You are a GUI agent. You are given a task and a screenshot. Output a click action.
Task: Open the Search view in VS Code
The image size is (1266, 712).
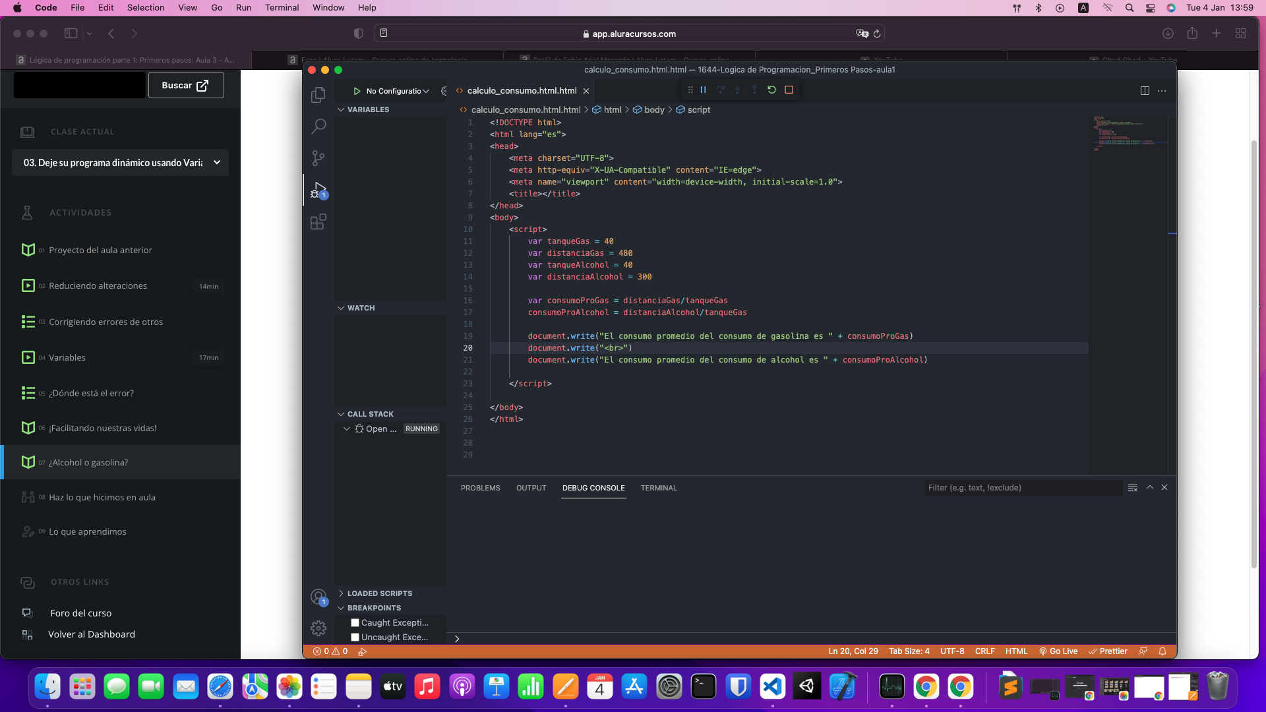(x=318, y=126)
